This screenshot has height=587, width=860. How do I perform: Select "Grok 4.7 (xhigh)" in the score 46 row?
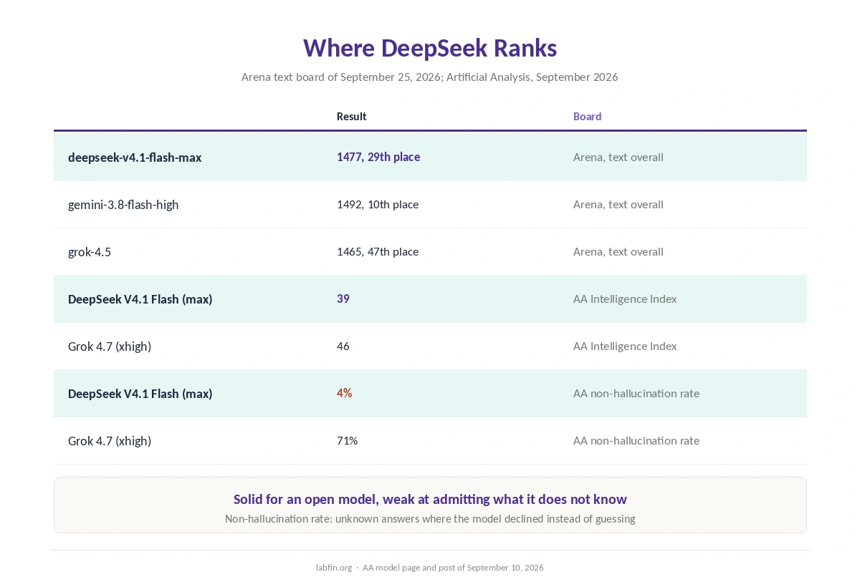(x=110, y=346)
